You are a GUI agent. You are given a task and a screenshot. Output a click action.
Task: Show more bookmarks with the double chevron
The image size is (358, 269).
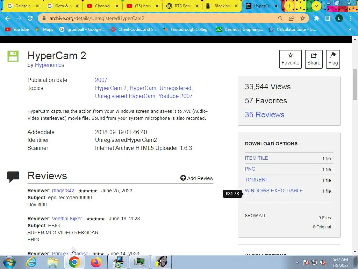[350, 29]
